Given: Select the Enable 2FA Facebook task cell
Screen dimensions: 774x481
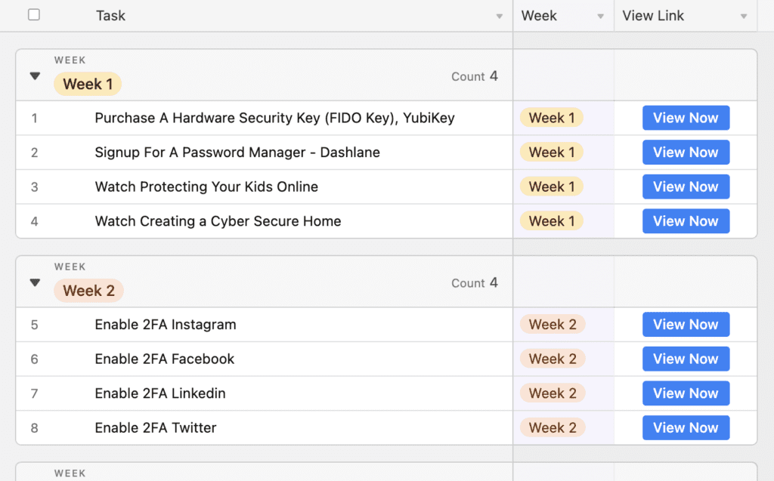Looking at the screenshot, I should pyautogui.click(x=164, y=359).
